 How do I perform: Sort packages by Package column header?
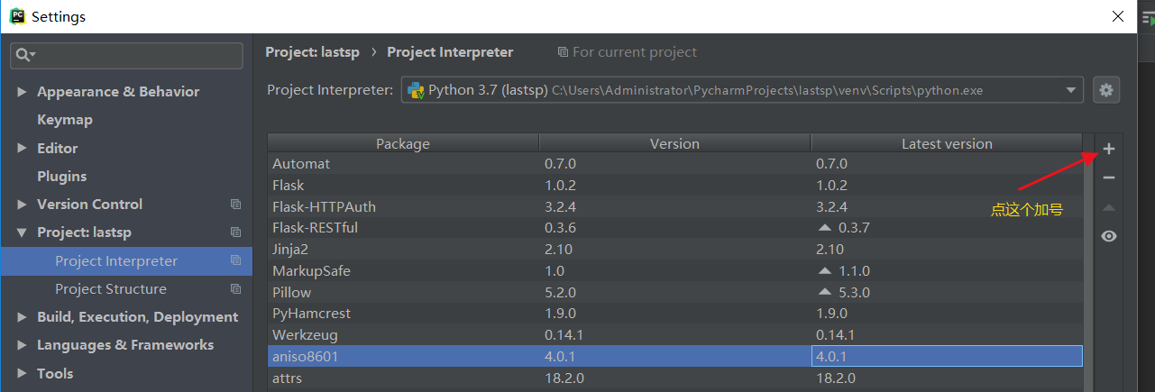coord(403,144)
